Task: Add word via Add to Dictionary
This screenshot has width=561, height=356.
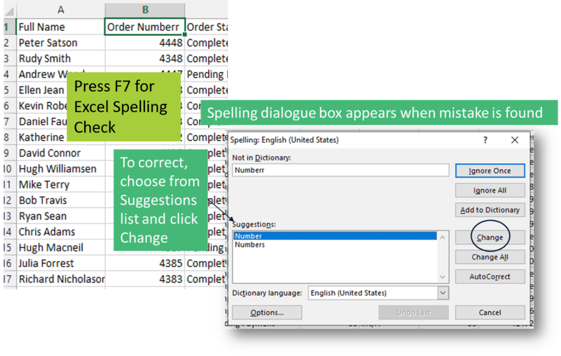Action: (x=490, y=210)
